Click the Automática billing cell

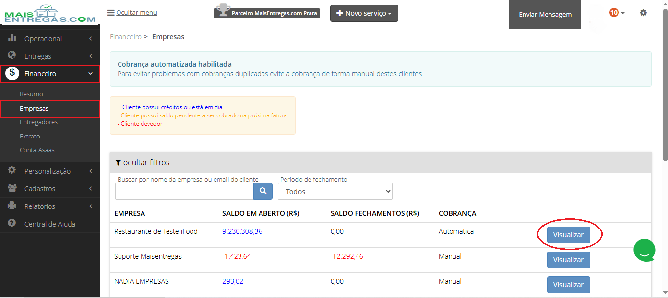pos(456,231)
